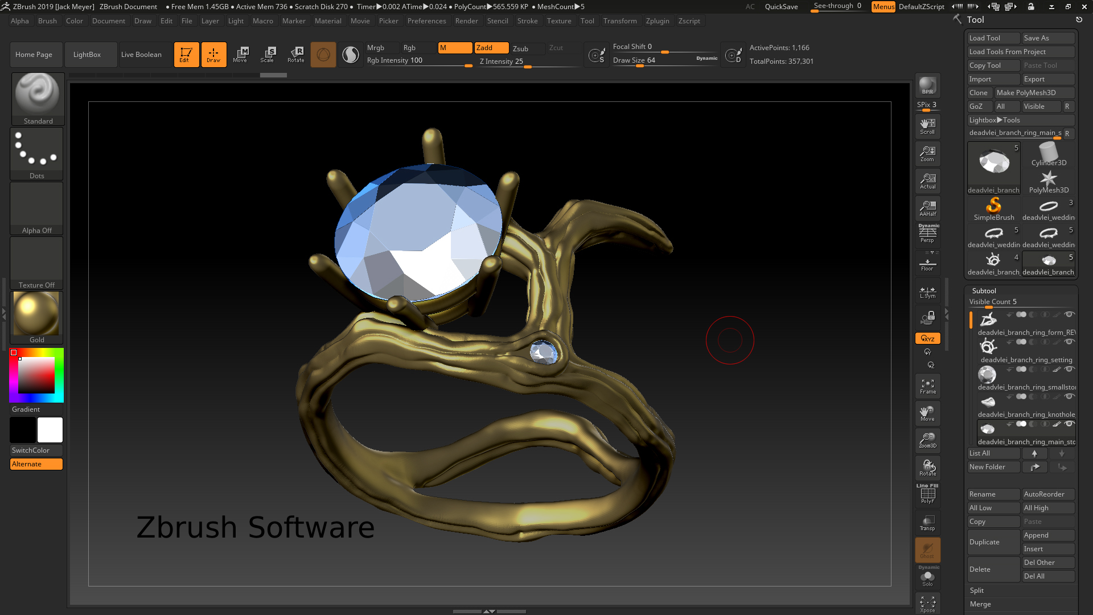
Task: Toggle Solo mode icon
Action: (x=927, y=578)
